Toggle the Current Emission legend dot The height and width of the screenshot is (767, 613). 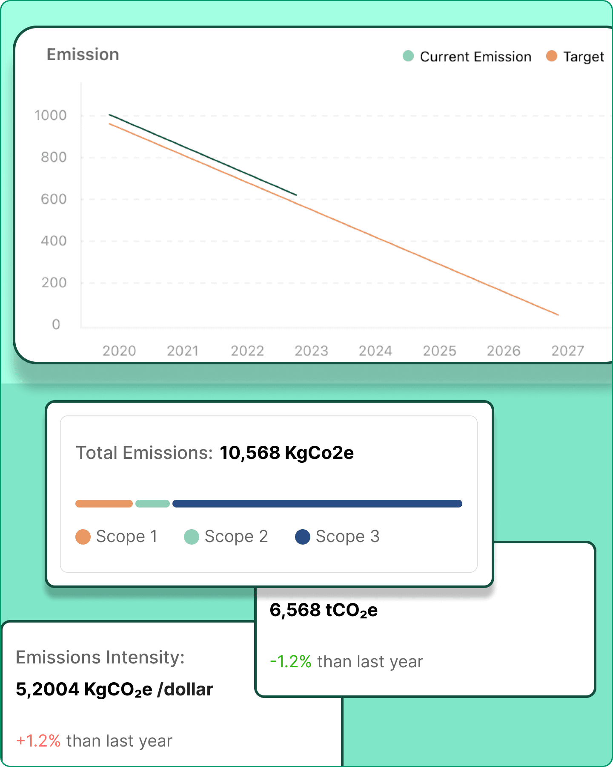[x=408, y=56]
